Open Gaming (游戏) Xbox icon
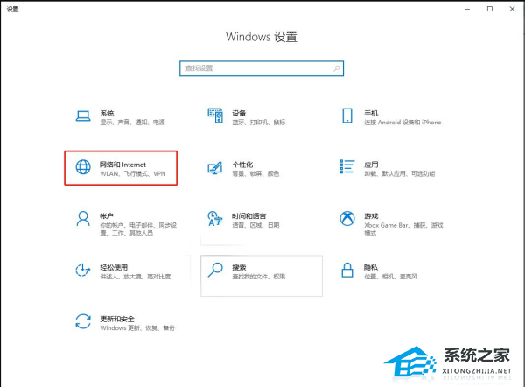 coord(347,219)
